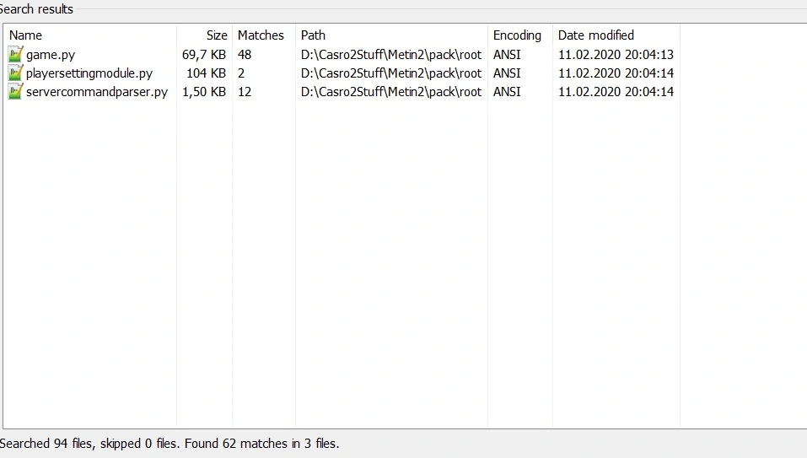Click the 48 matches cell for game.py
Image resolution: width=807 pixels, height=458 pixels.
click(x=245, y=55)
